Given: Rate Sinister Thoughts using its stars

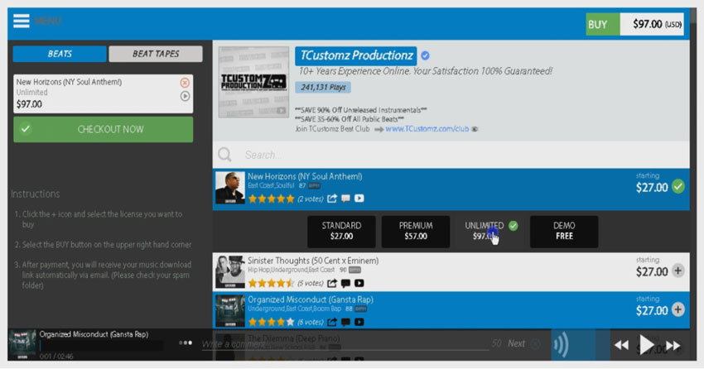Looking at the screenshot, I should point(271,283).
